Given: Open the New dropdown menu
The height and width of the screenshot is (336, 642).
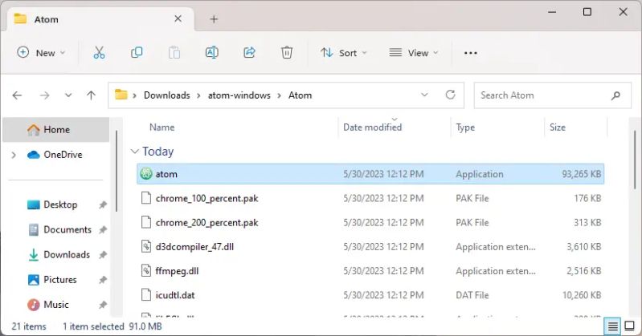Looking at the screenshot, I should coord(41,53).
